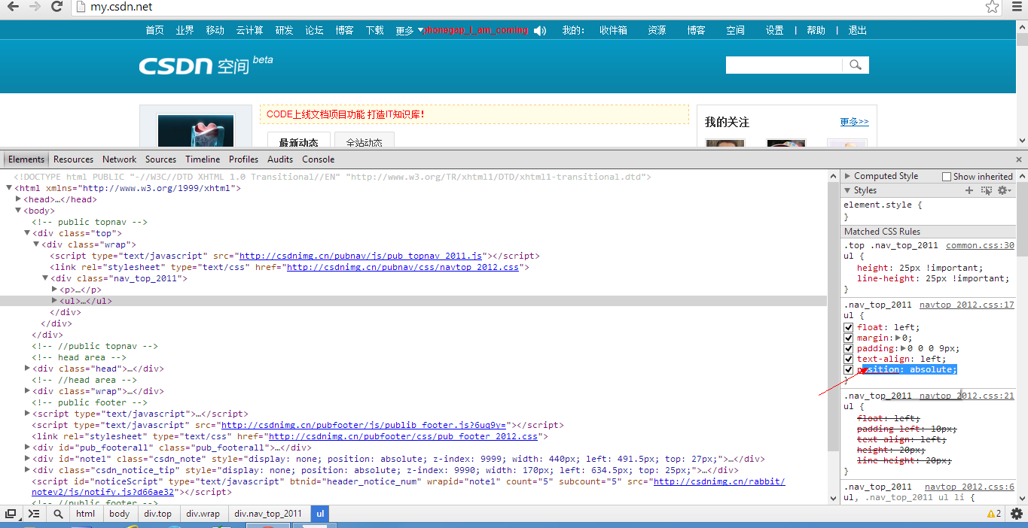Screen dimensions: 1028x528
Task: Click the CODE上线文档项目功能 announcement
Action: click(x=345, y=114)
